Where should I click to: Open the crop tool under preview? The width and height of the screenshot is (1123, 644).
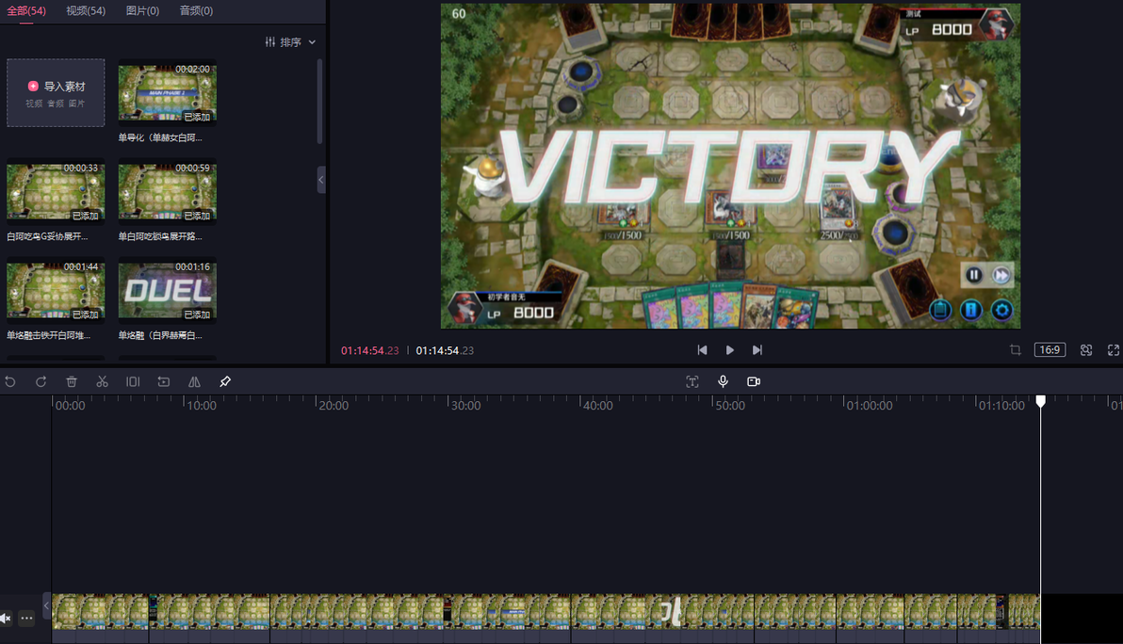coord(1016,350)
